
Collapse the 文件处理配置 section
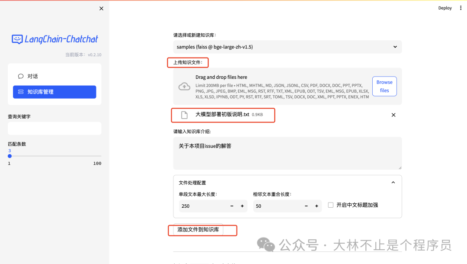click(393, 182)
